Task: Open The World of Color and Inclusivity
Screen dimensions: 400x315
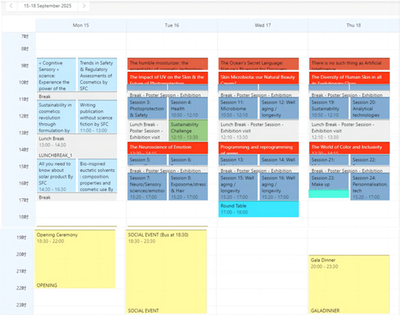Action: 349,147
